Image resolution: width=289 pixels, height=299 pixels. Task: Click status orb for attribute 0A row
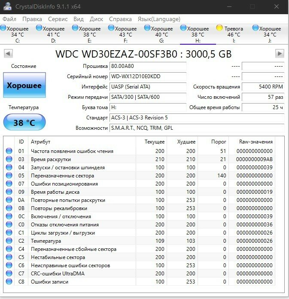pos(9,200)
